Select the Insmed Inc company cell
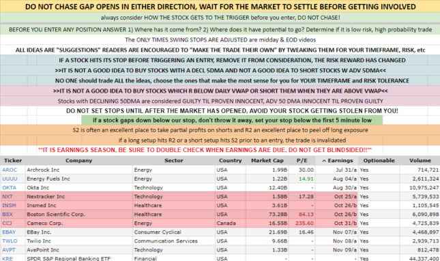The width and height of the screenshot is (440, 261). [x=79, y=206]
